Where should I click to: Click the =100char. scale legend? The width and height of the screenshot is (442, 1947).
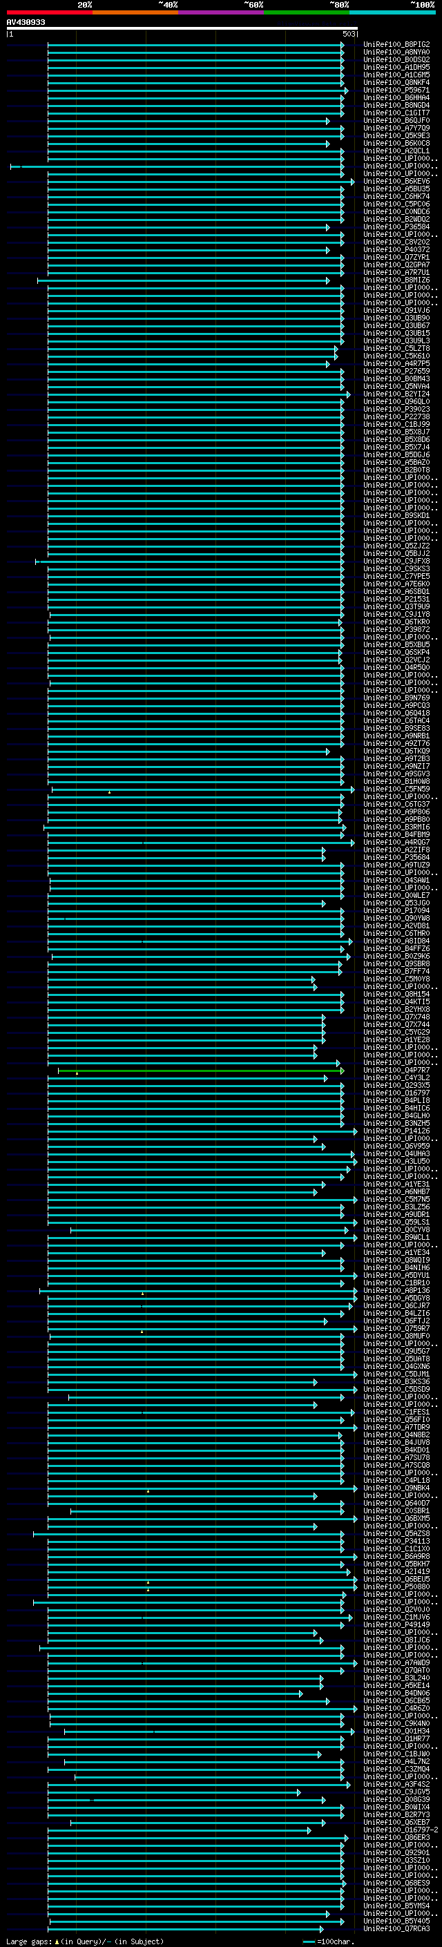[328, 1941]
